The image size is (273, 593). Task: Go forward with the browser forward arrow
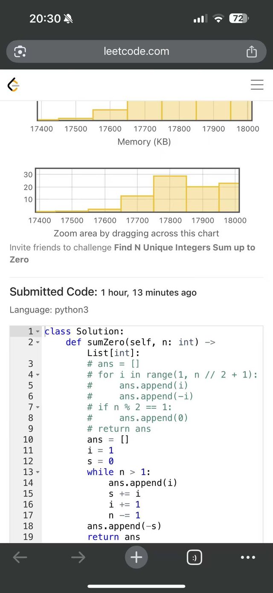click(x=78, y=557)
